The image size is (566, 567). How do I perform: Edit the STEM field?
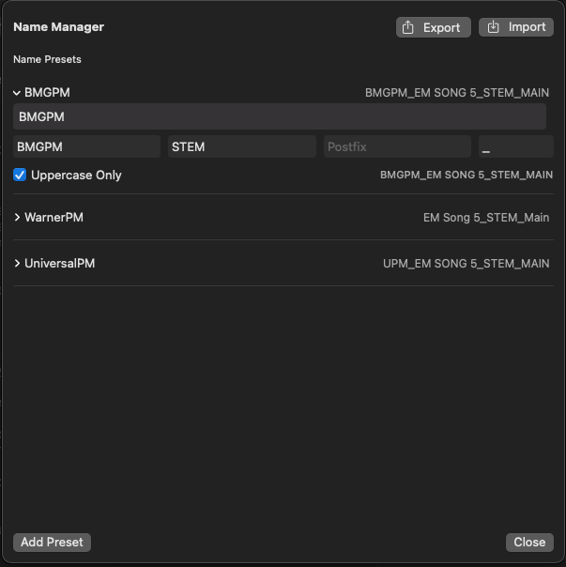coord(242,146)
